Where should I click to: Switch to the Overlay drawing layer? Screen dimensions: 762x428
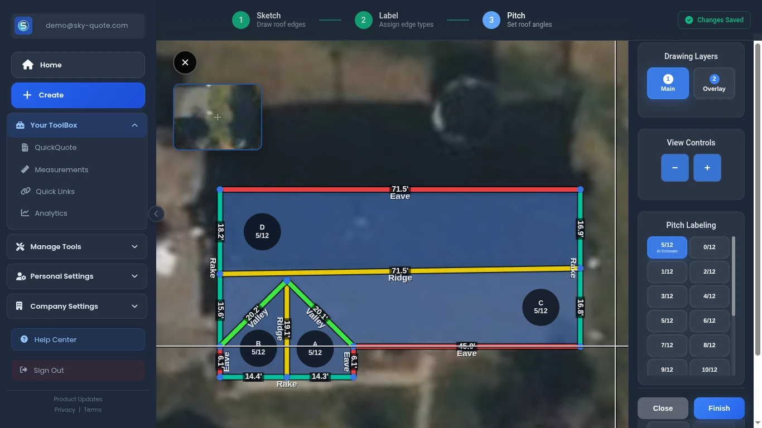(x=714, y=83)
